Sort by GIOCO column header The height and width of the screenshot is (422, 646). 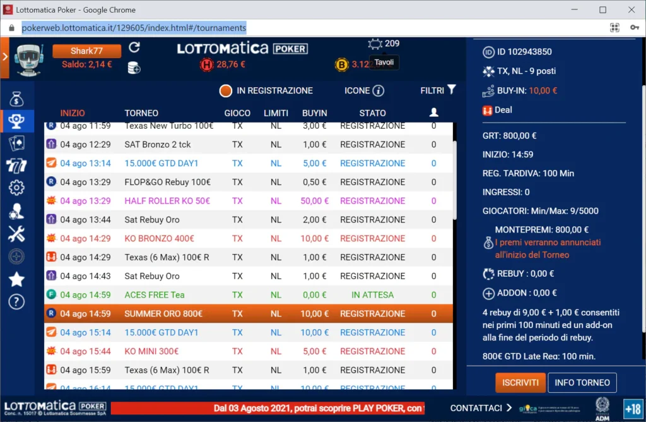tap(237, 113)
